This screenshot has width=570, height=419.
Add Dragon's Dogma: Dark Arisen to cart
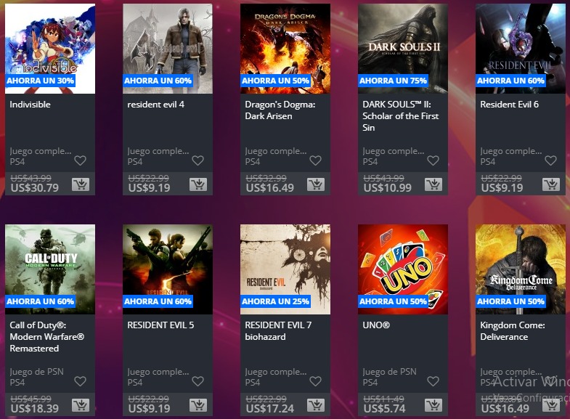(x=316, y=184)
